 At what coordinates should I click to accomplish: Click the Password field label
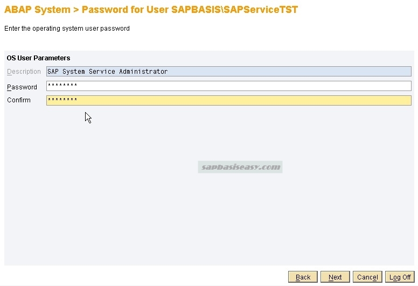[x=22, y=87]
